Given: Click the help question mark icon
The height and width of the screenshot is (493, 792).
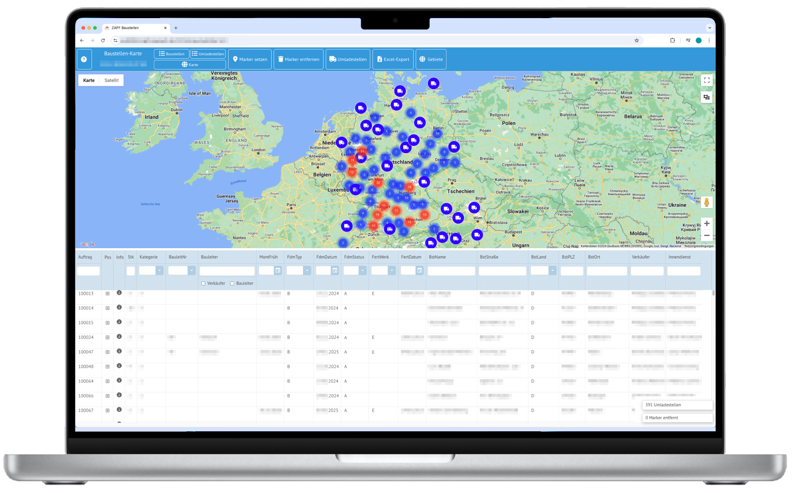Looking at the screenshot, I should [x=84, y=59].
